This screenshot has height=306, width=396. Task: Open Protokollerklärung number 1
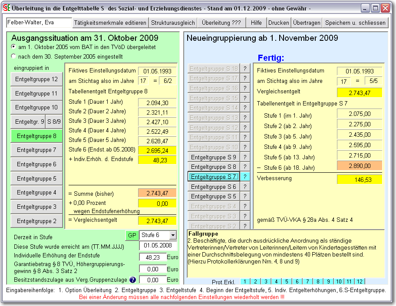(245, 282)
